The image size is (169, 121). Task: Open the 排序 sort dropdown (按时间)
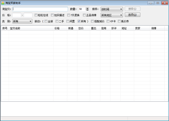pos(112,9)
